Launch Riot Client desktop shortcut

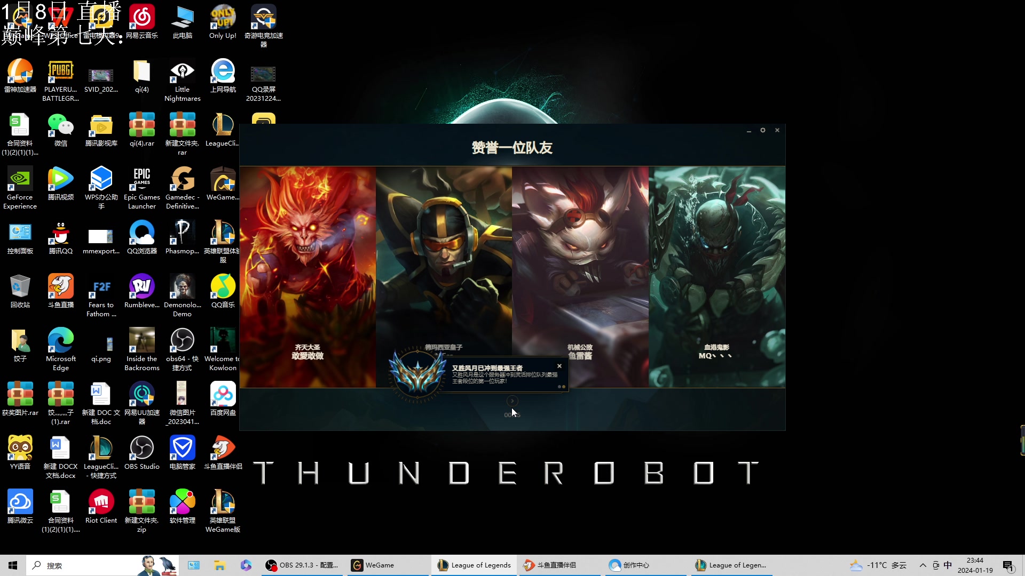[101, 507]
